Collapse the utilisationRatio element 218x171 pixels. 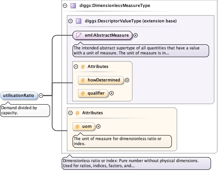(41, 95)
